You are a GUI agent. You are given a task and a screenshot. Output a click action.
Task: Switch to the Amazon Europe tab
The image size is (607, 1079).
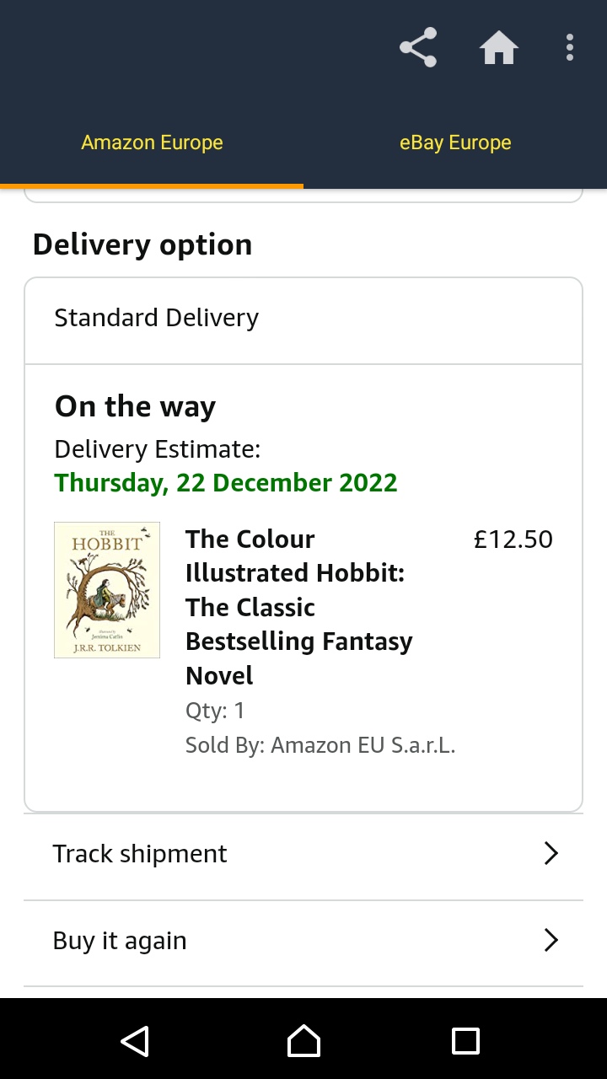click(x=152, y=142)
